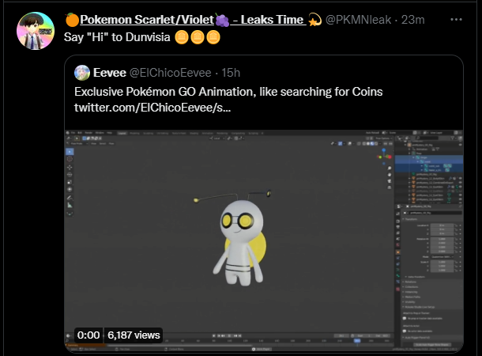The height and width of the screenshot is (356, 482).
Task: Switch to rendered viewport shading
Action: click(x=376, y=143)
